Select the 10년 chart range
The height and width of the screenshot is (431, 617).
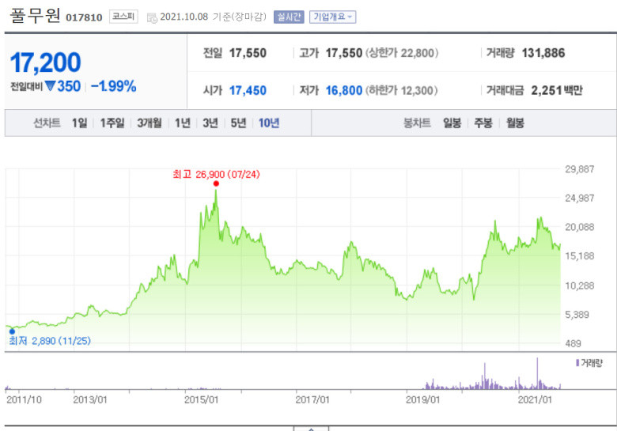(269, 123)
